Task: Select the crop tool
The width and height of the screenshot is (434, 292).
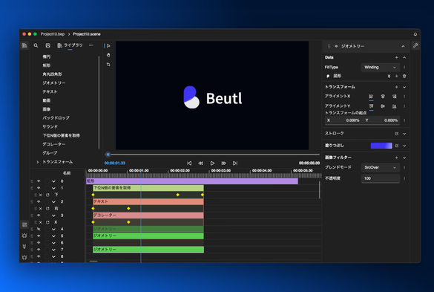Action: pos(108,65)
